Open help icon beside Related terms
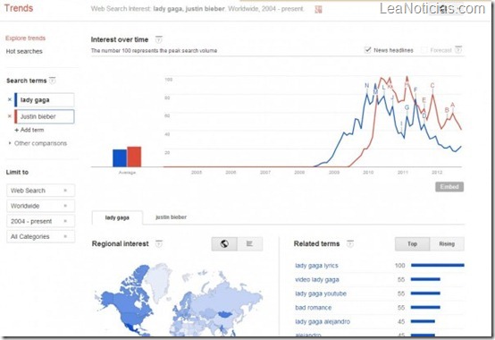Viewport: 495px width, 340px height. point(350,244)
